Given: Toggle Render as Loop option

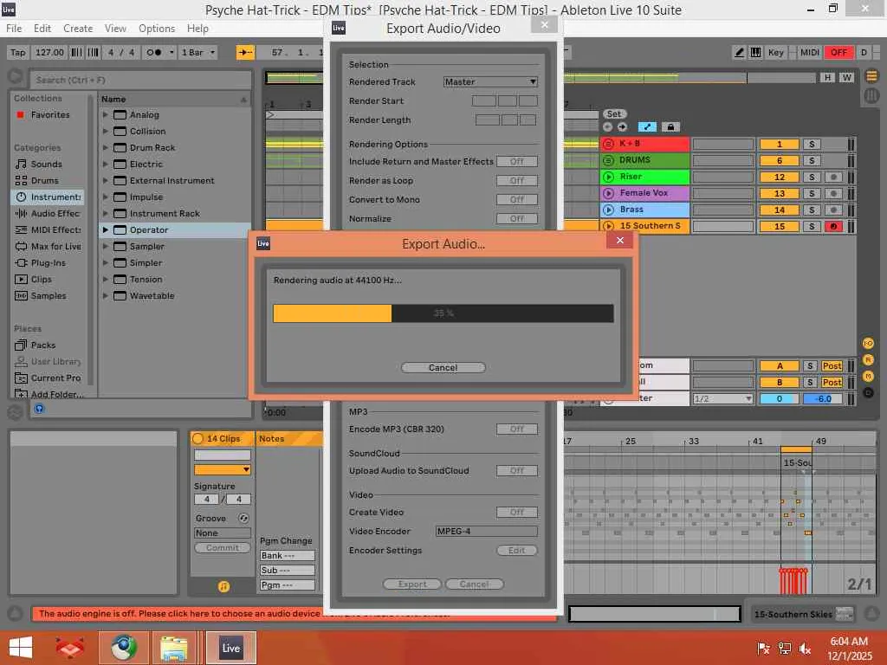Looking at the screenshot, I should 516,181.
